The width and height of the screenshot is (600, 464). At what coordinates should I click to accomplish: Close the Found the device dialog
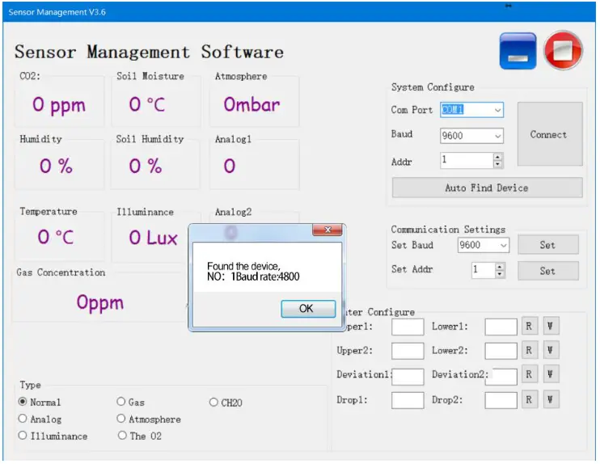click(327, 230)
